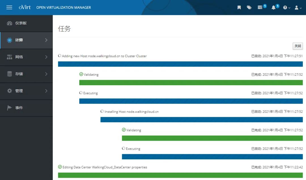This screenshot has width=306, height=180.
Task: Click the 网络 network icon
Action: pos(9,57)
